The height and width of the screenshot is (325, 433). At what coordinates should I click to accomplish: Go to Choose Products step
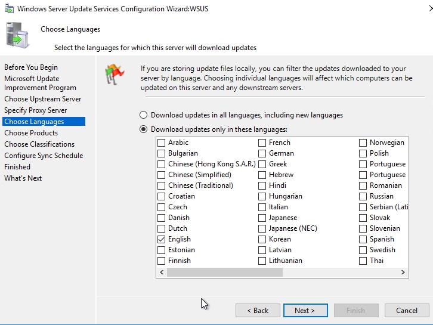click(31, 133)
